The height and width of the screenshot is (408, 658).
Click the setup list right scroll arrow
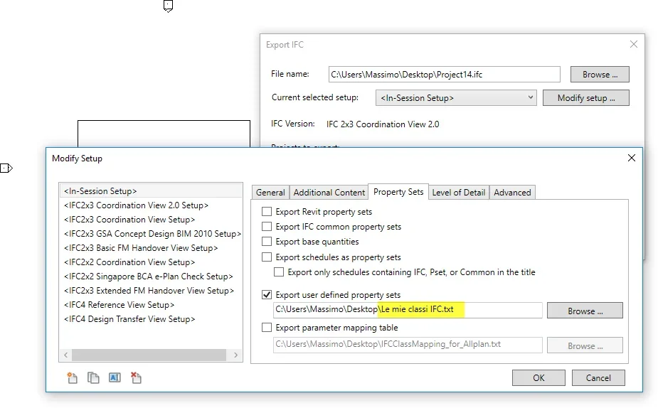click(236, 355)
